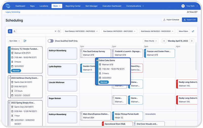Screen dimensions: 203x128
Task: Follow the Legacy Scheduling link
Action: tap(13, 12)
